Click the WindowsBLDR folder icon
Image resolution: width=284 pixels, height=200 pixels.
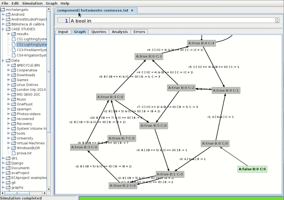pyautogui.click(x=14, y=148)
